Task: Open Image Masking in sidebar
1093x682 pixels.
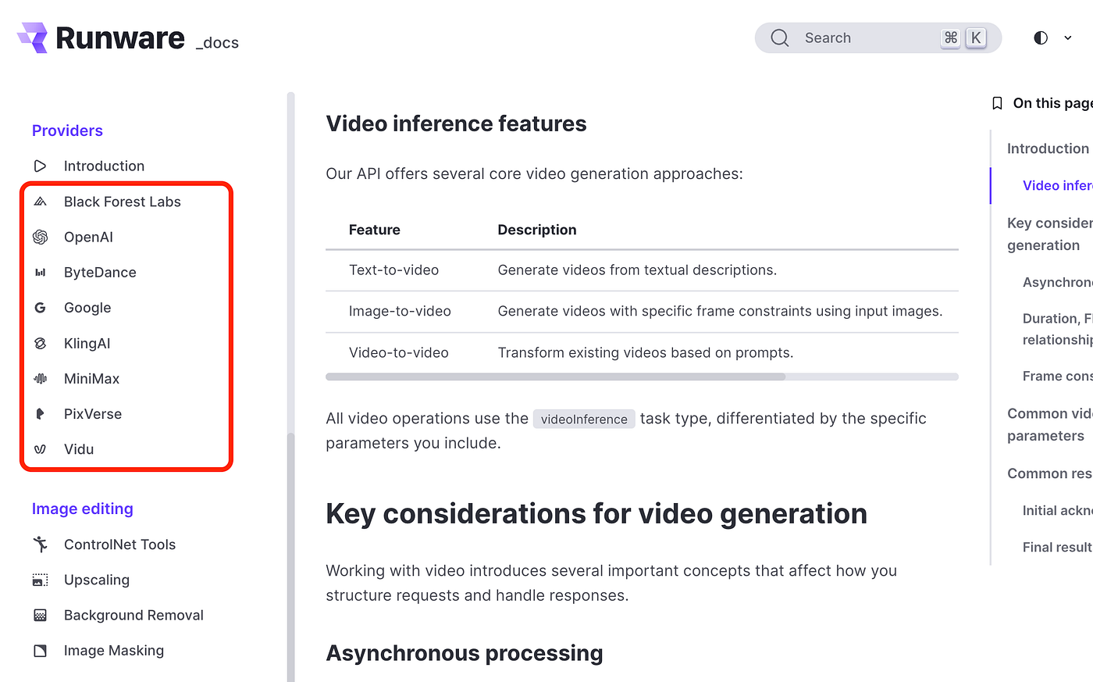Action: tap(114, 651)
